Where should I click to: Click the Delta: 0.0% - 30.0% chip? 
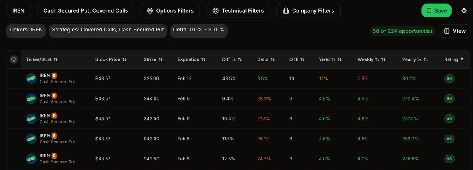click(199, 31)
